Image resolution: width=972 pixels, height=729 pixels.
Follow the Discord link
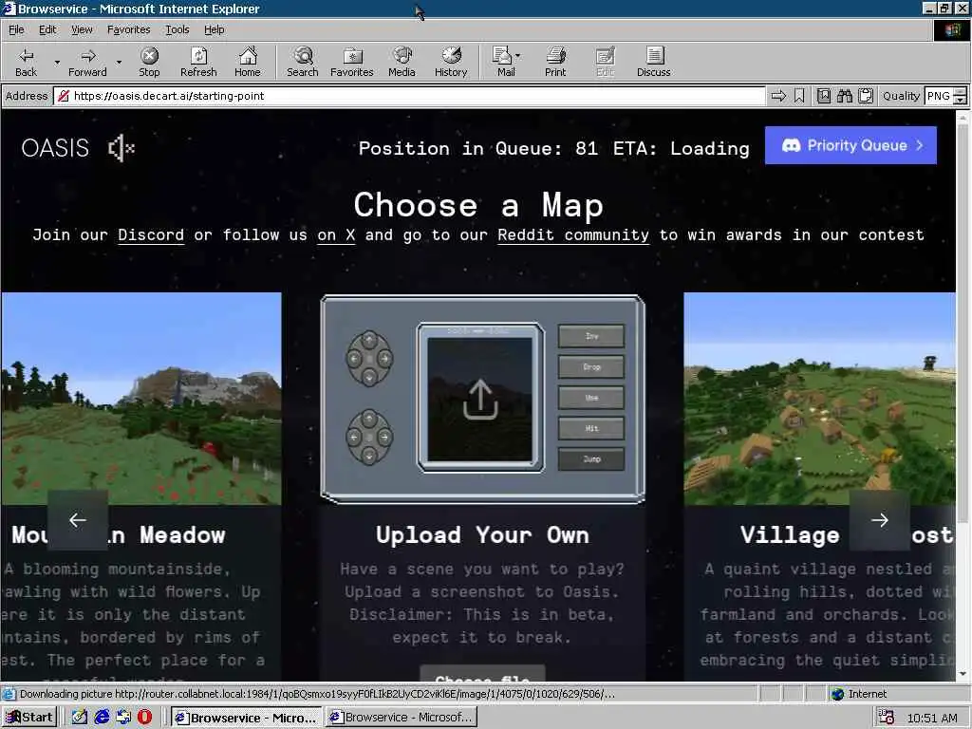(x=151, y=235)
